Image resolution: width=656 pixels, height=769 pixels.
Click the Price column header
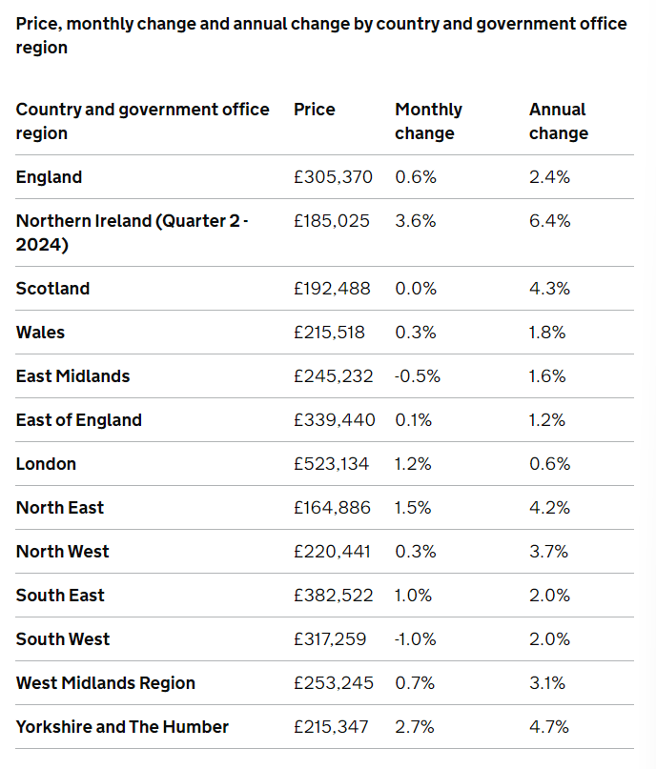315,110
